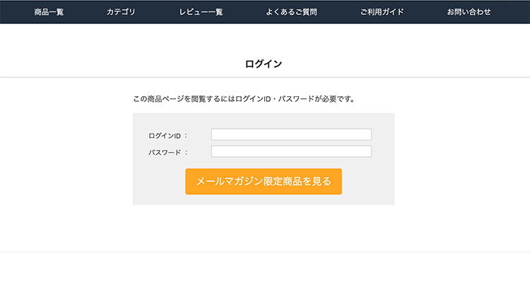
Task: Click into the パスワード input field
Action: [291, 151]
